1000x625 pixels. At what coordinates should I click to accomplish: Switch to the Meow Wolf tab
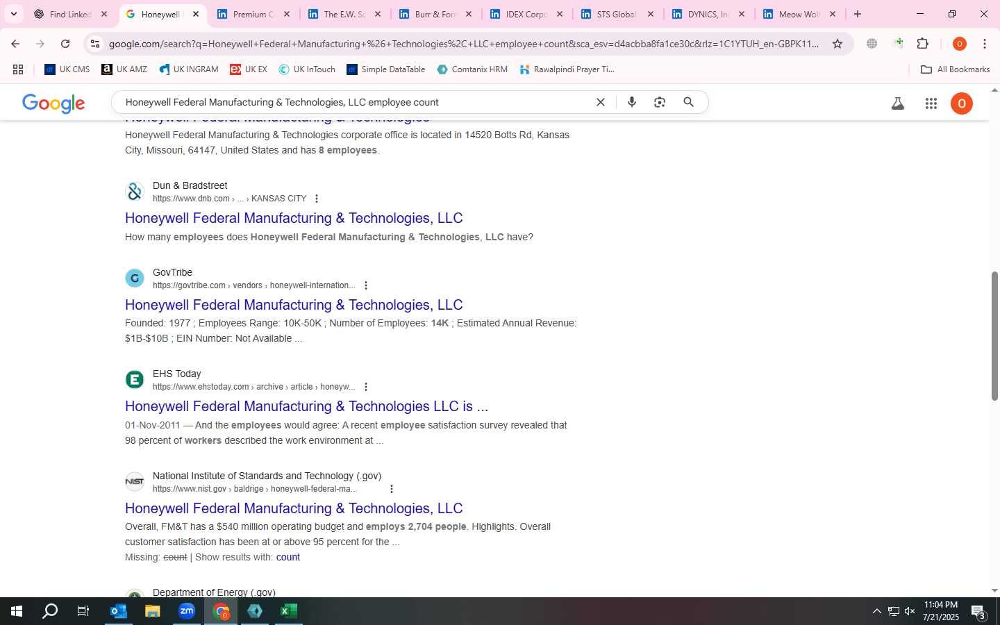point(799,14)
